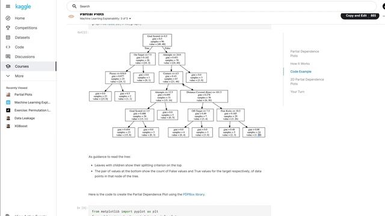Click in the Search field
The image size is (385, 216).
[x=221, y=7]
